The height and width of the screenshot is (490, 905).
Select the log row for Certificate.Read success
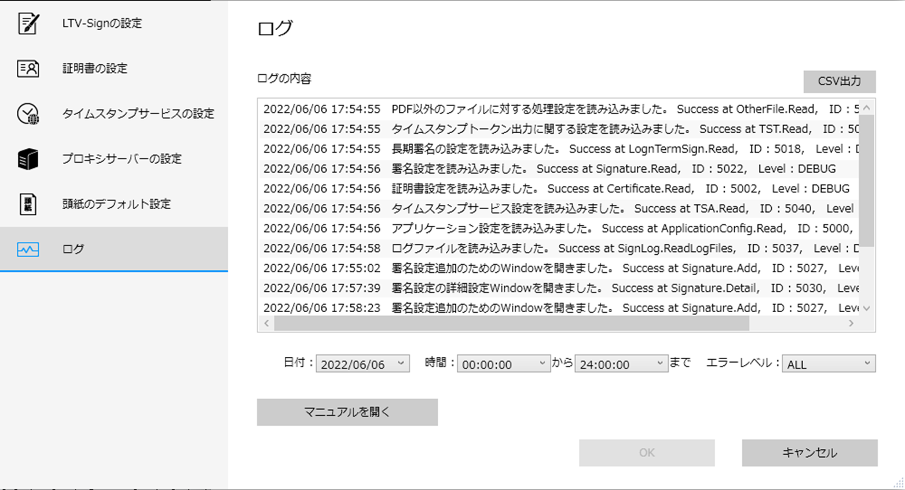[556, 189]
